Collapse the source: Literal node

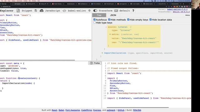[x=106, y=27]
